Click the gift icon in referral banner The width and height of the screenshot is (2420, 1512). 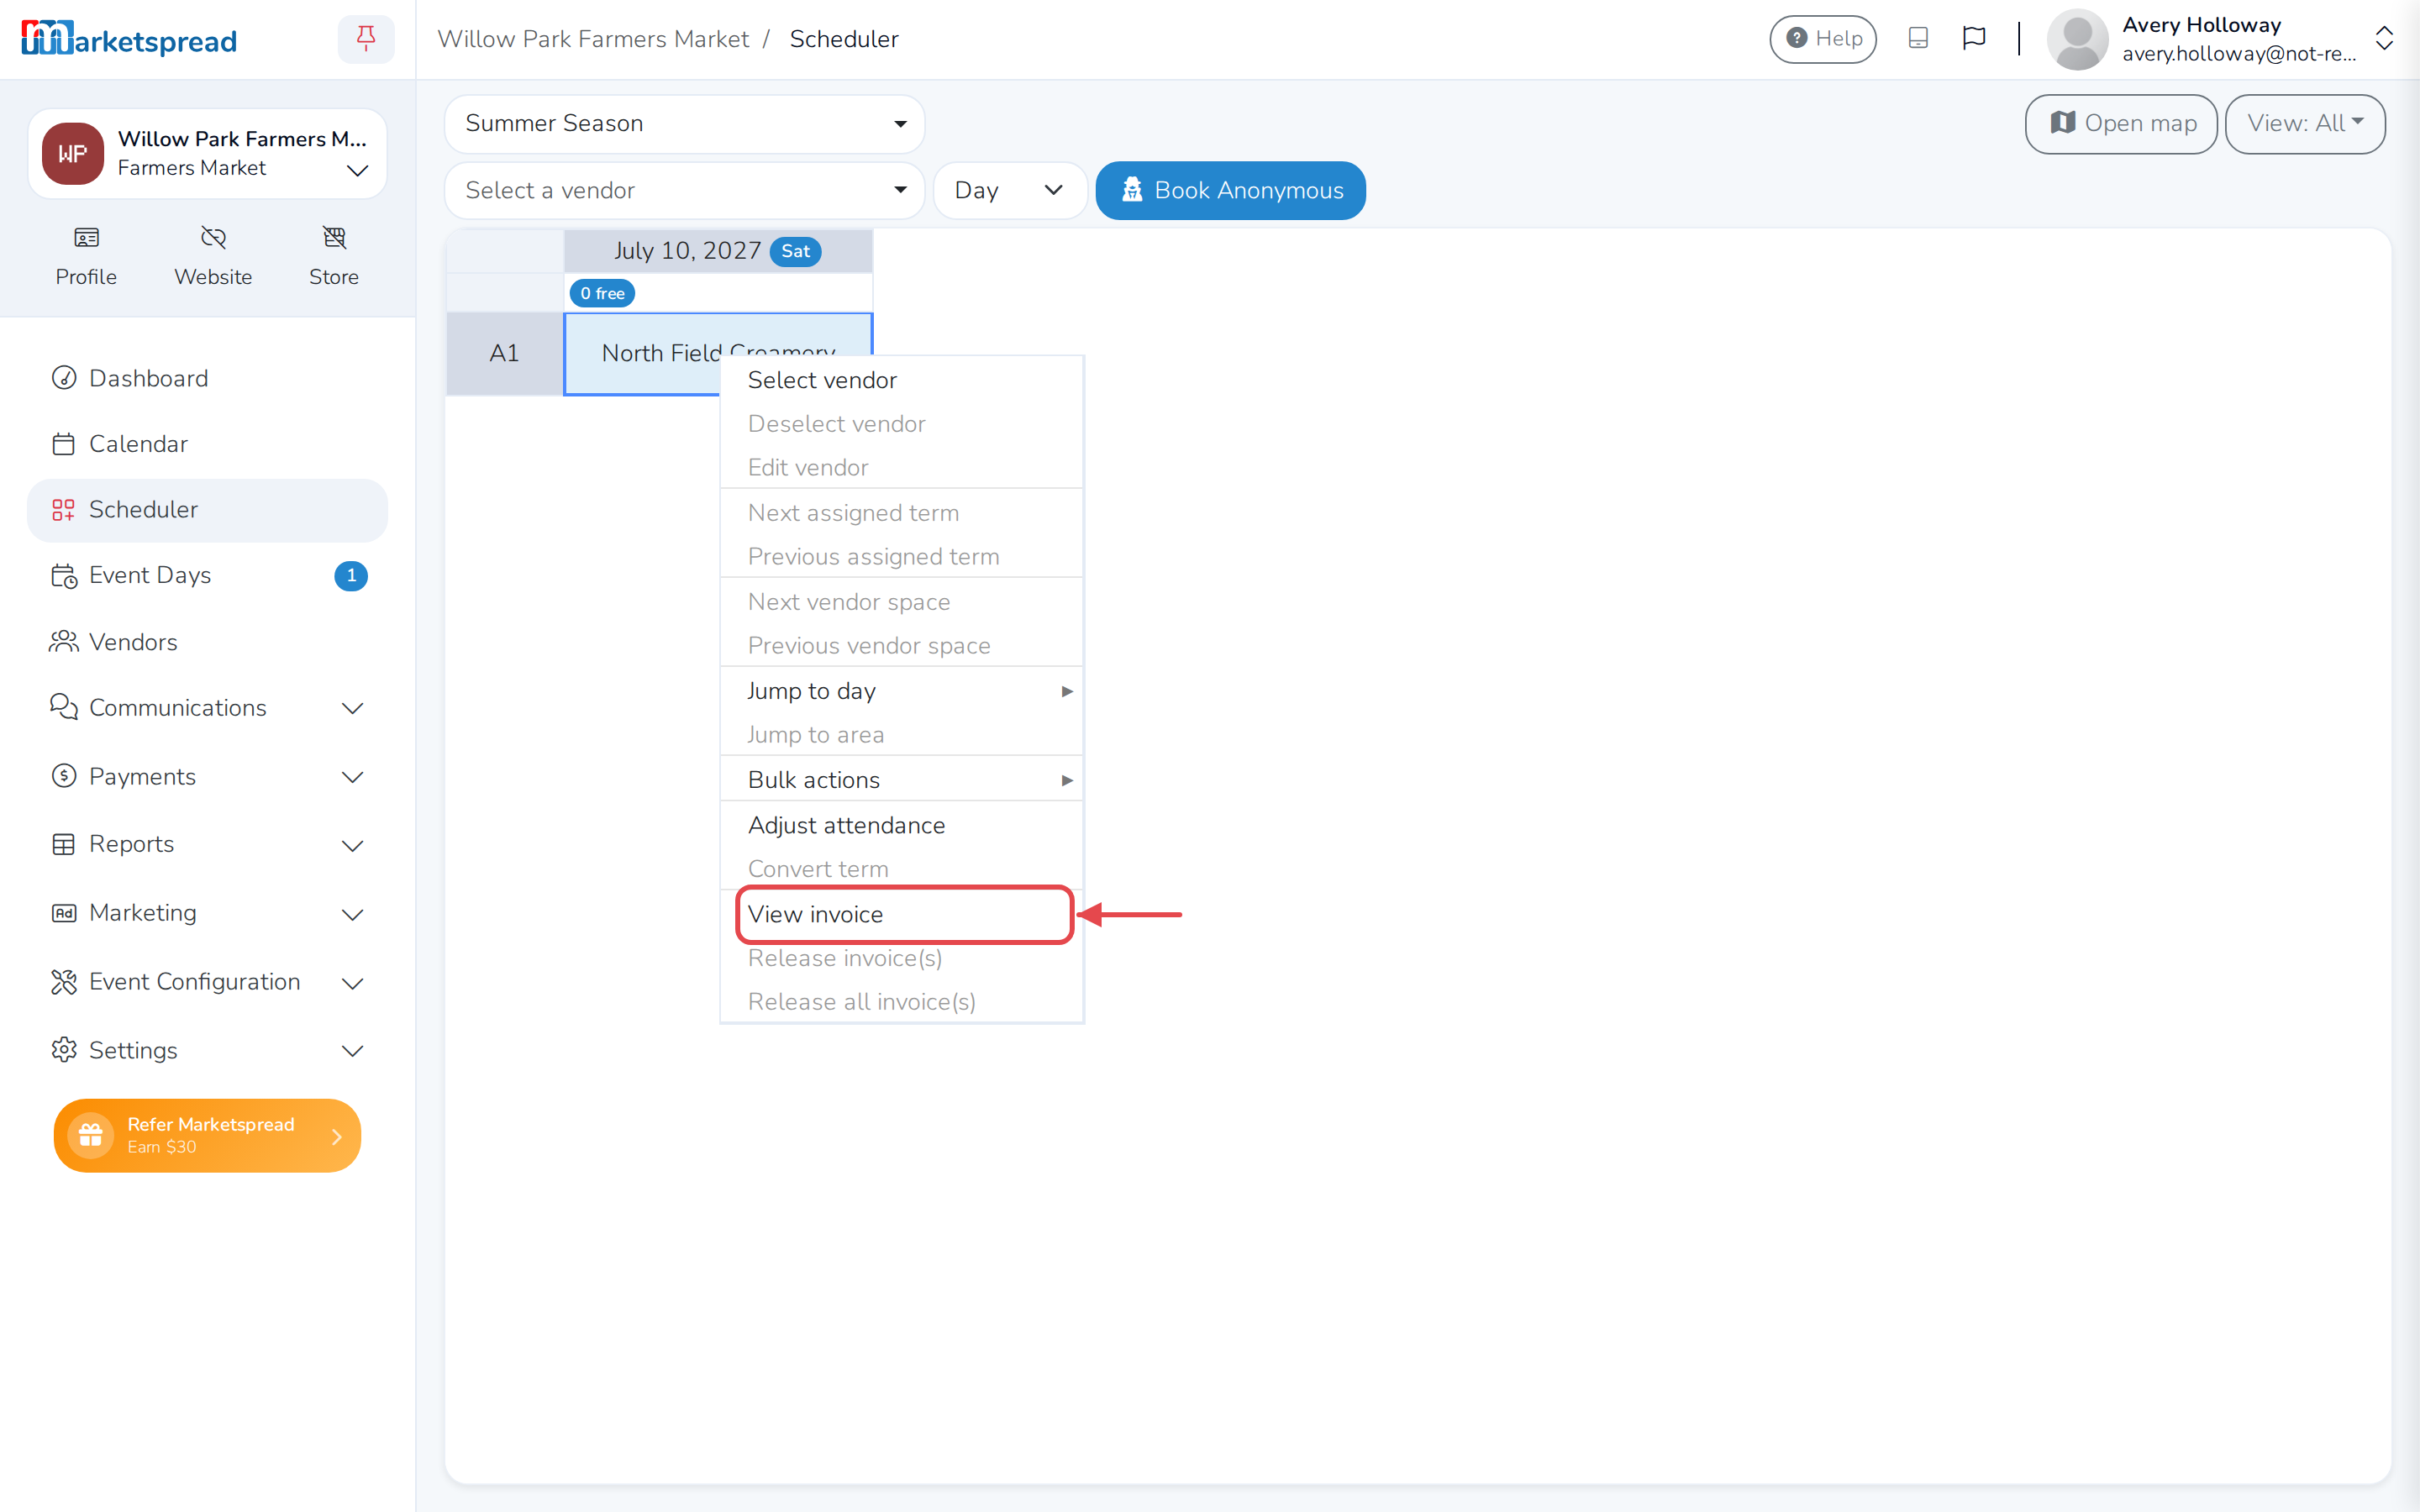[91, 1136]
